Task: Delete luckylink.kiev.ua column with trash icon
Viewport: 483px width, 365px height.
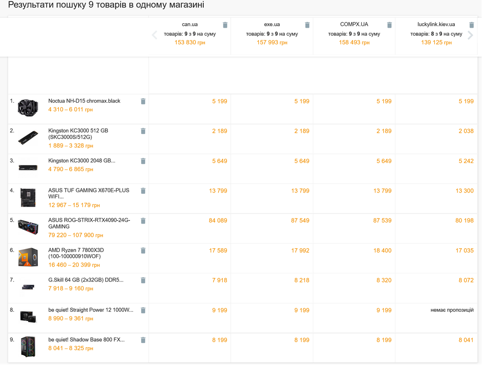Action: [x=472, y=25]
